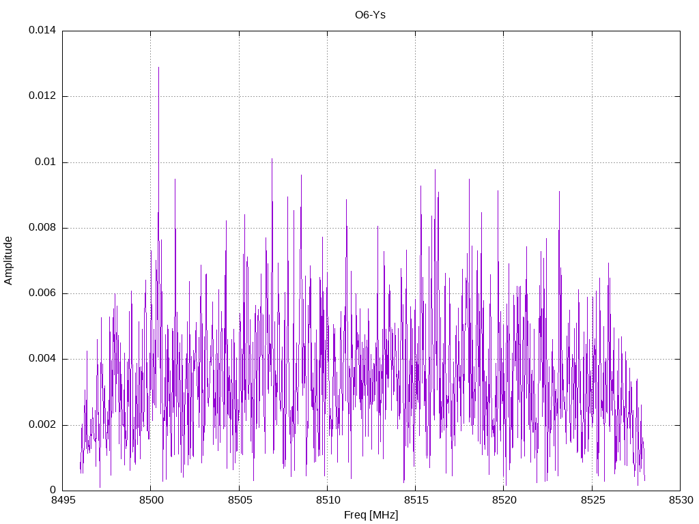699x524 pixels.
Task: Click the 8530 x-axis tick label
Action: [x=681, y=500]
